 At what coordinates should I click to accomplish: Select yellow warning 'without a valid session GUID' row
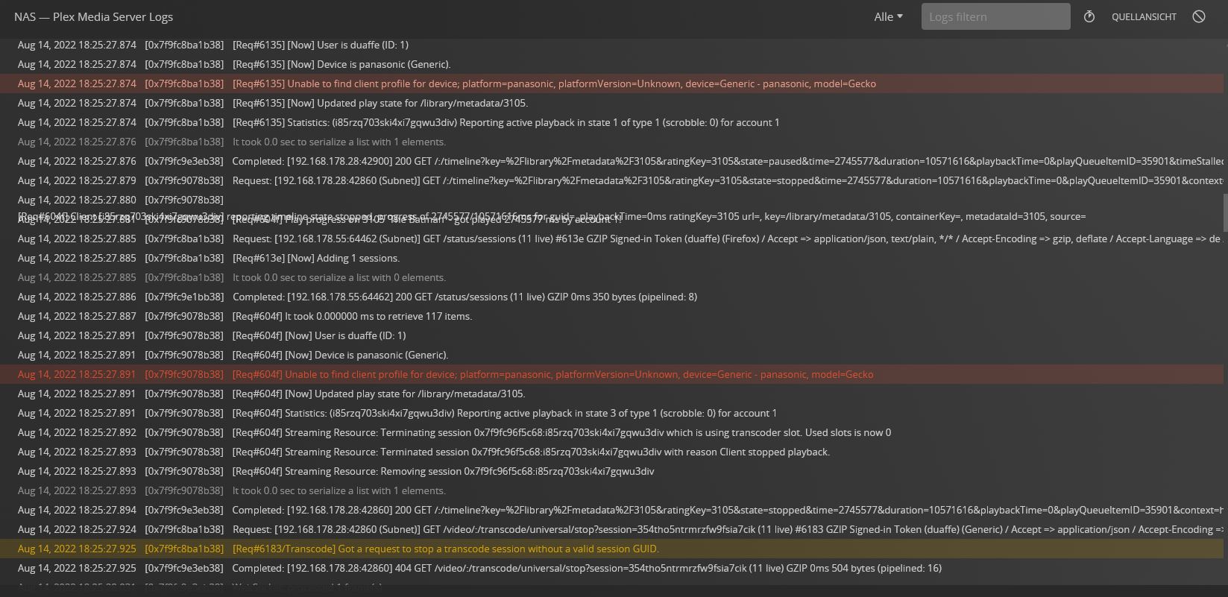point(611,549)
